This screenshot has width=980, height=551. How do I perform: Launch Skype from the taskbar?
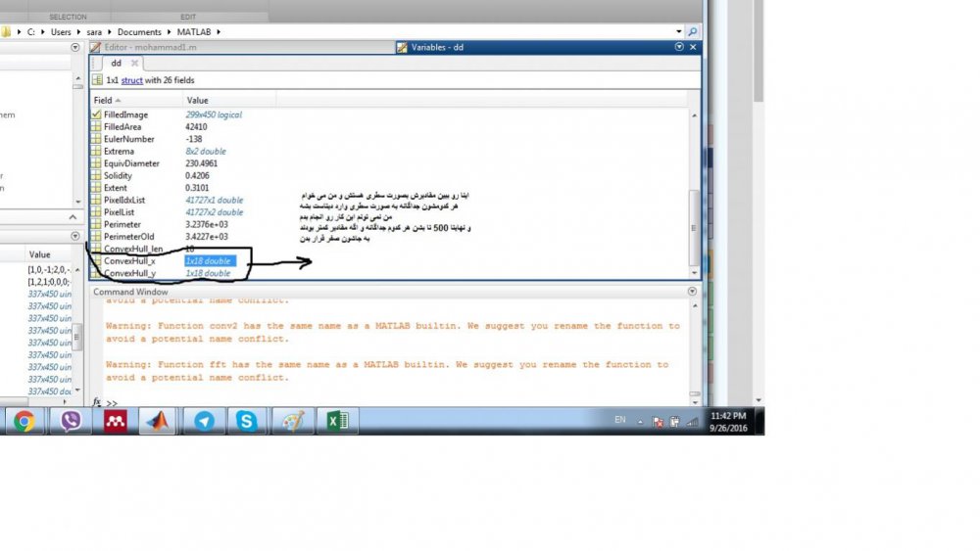pos(247,422)
